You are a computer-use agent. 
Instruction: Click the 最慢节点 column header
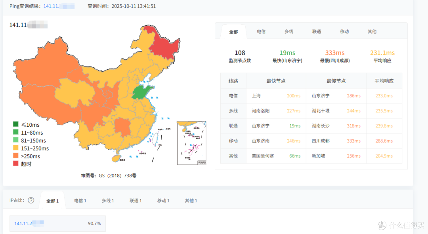(336, 81)
